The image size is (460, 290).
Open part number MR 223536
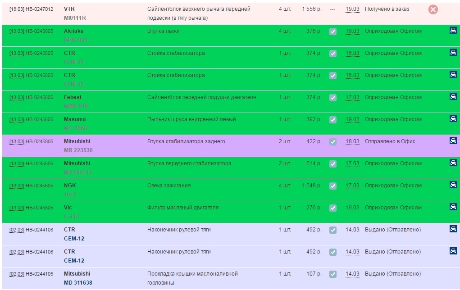point(78,150)
